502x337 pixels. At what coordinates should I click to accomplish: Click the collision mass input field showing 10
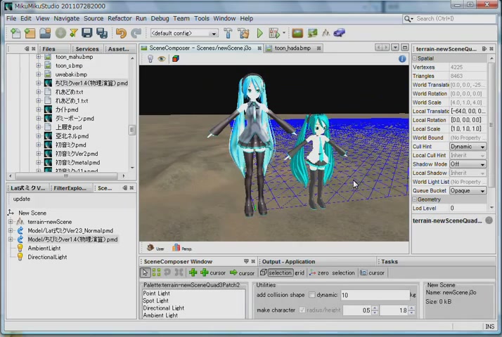tap(375, 295)
